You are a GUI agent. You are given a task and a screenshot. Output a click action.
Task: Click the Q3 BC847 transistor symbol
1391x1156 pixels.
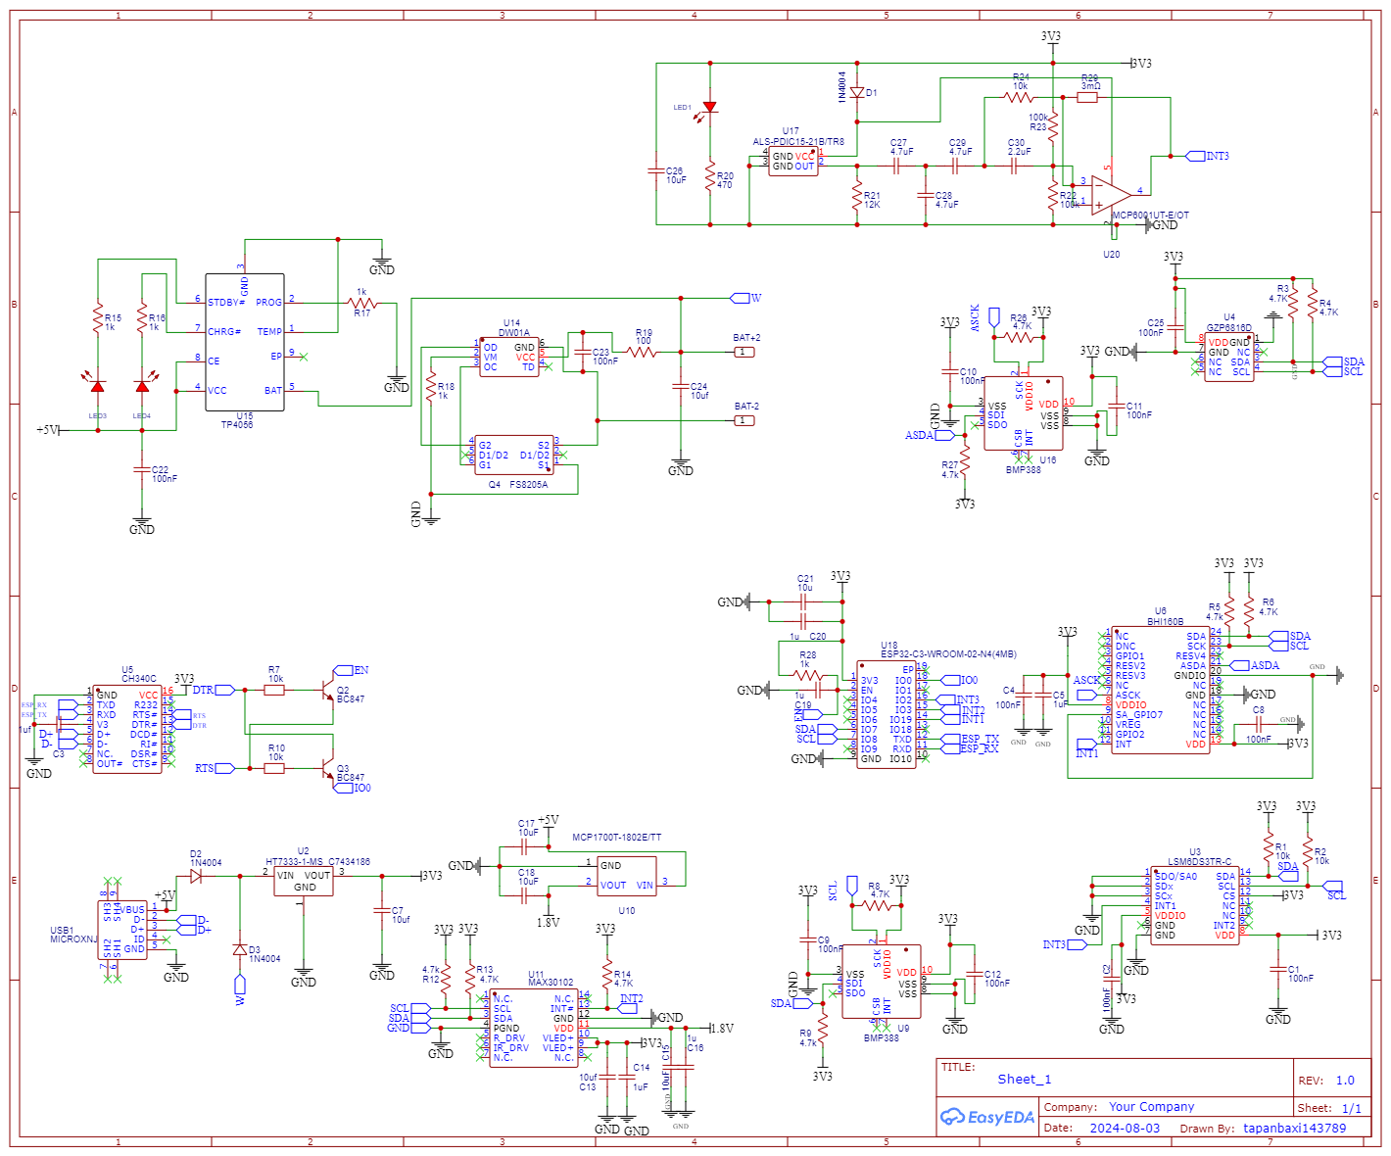pos(325,769)
